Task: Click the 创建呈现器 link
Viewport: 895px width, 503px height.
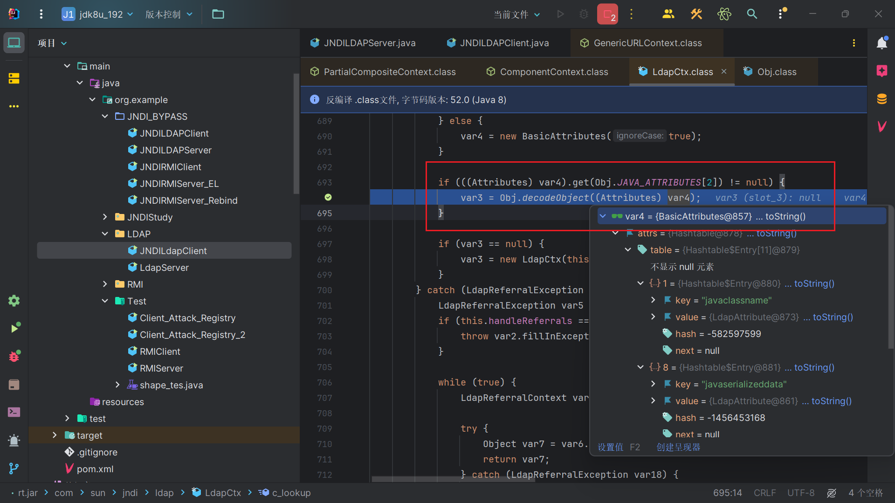Action: pyautogui.click(x=678, y=447)
